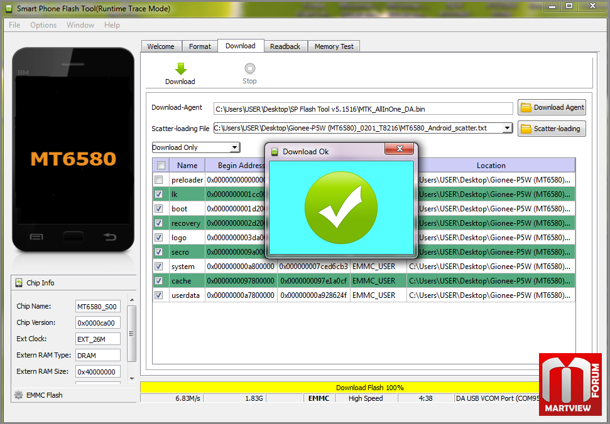Click the EMMC Flash gear icon
This screenshot has height=424, width=610.
pos(19,395)
